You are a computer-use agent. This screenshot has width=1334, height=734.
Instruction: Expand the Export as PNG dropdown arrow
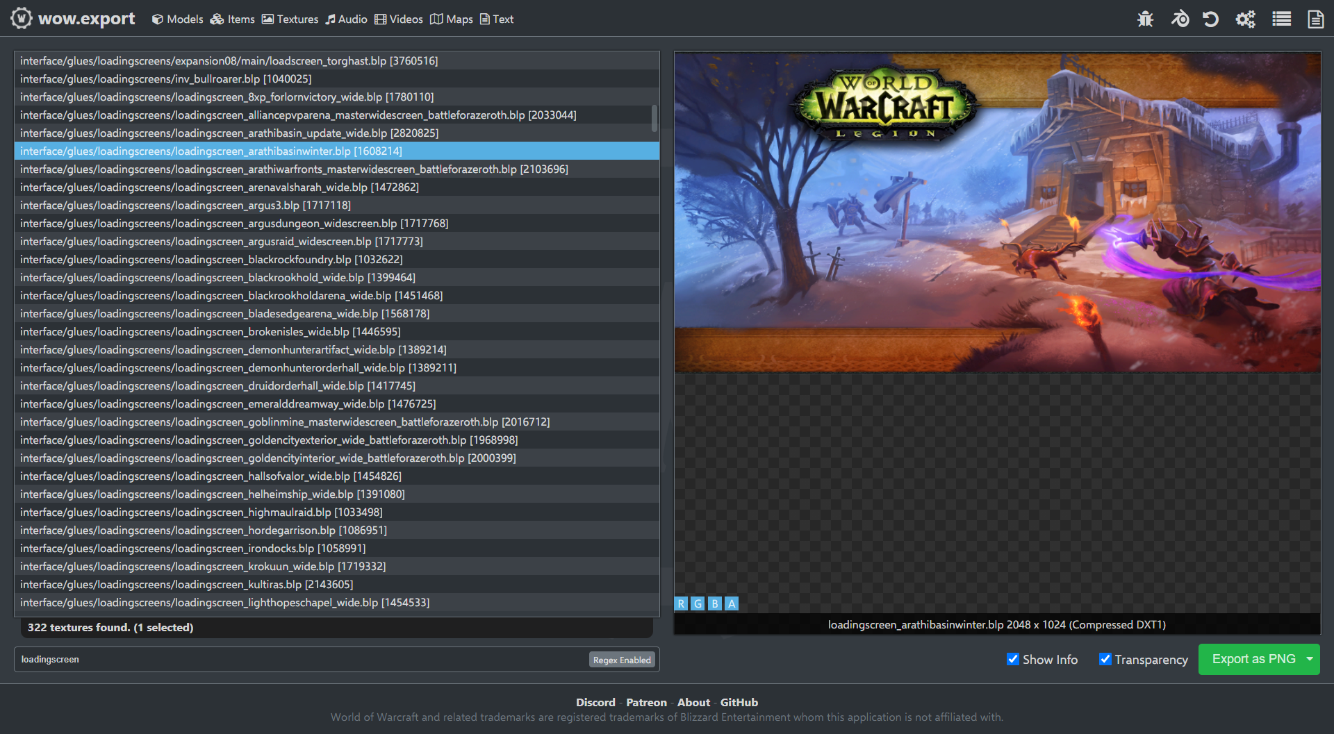(1310, 659)
